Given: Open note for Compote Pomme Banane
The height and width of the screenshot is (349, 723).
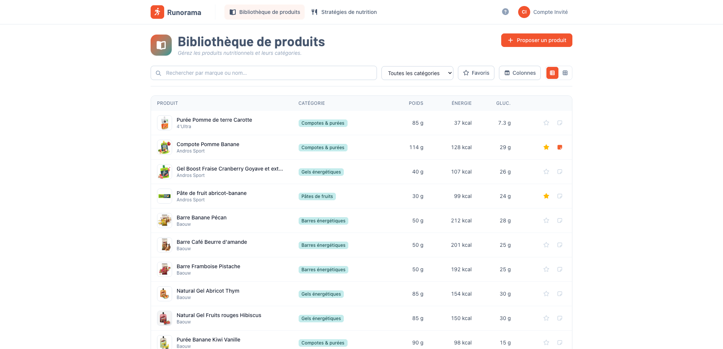Looking at the screenshot, I should pyautogui.click(x=560, y=147).
